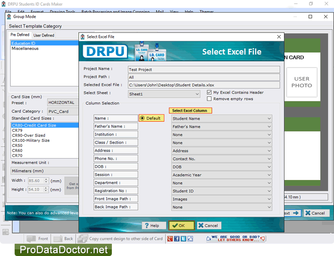Restore the DRPU Students ID Cards Maker window

pyautogui.click(x=311, y=4)
